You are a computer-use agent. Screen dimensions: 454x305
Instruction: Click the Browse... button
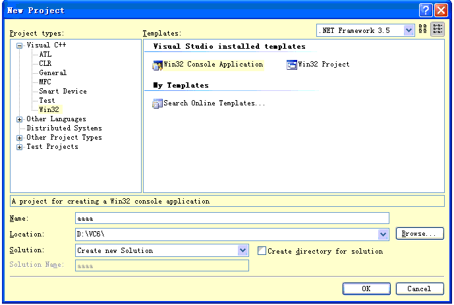(420, 234)
